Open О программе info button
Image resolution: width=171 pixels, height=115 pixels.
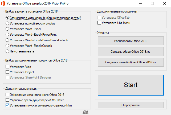coord(131,105)
